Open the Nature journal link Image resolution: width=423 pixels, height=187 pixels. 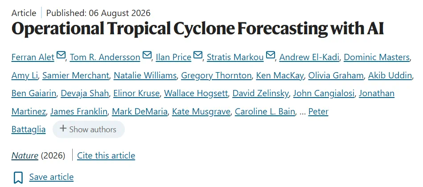click(25, 155)
